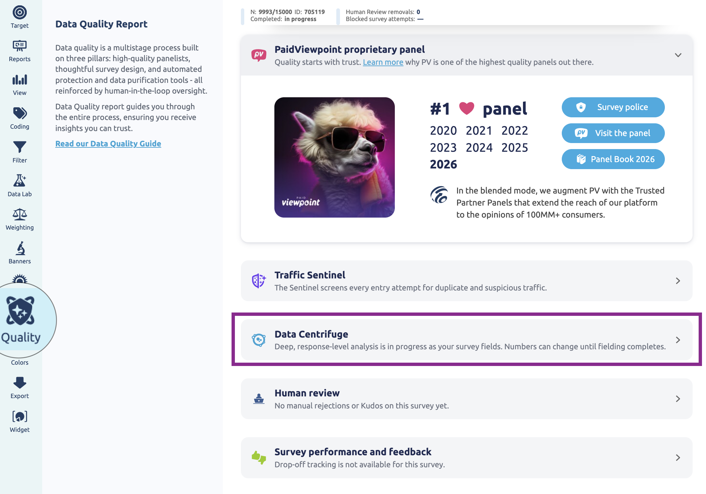Expand the Traffic Sentinel section

point(466,281)
